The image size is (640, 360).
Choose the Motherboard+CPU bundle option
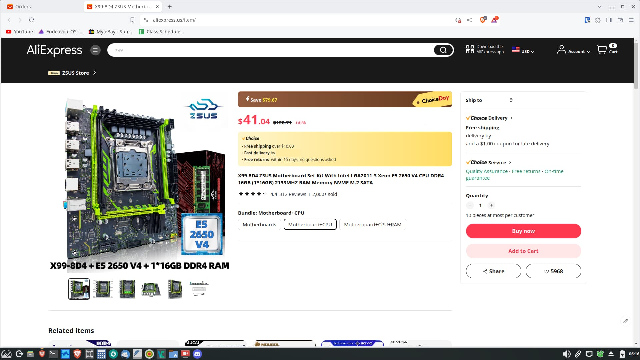310,225
